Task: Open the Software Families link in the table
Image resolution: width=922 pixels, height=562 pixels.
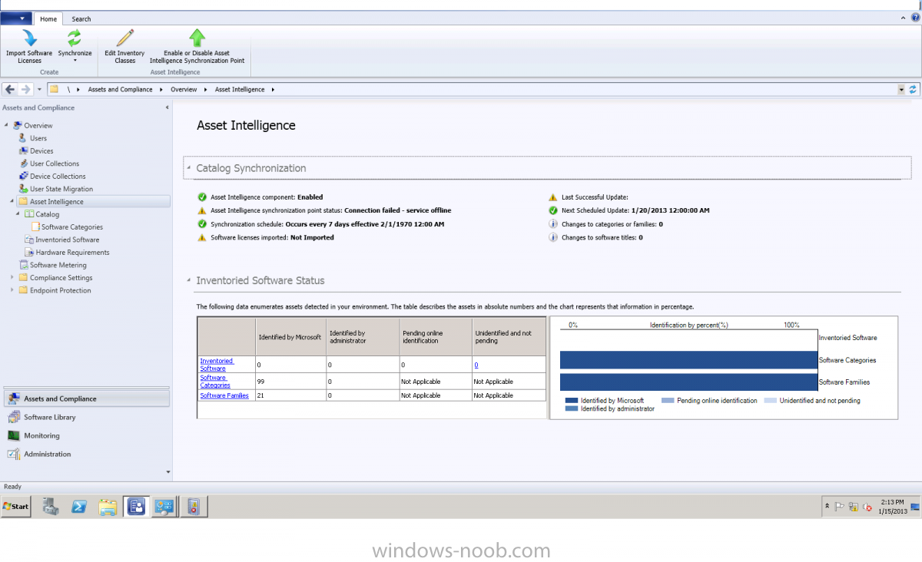Action: pos(224,395)
